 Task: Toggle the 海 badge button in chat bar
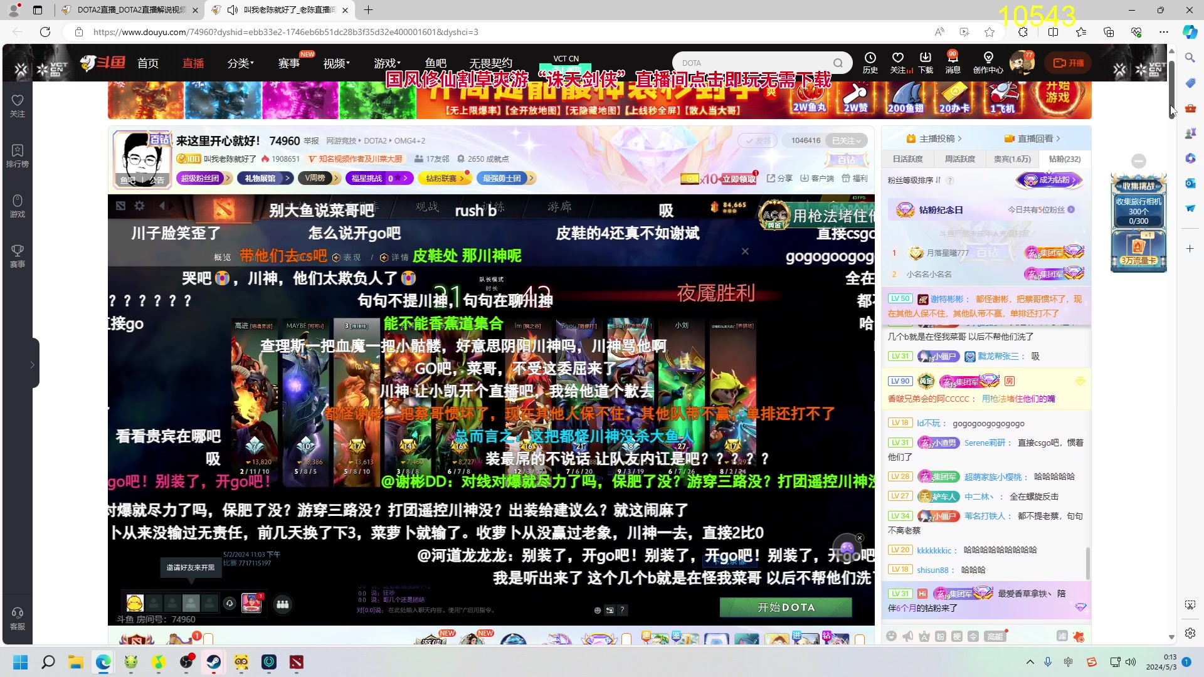coord(1062,636)
